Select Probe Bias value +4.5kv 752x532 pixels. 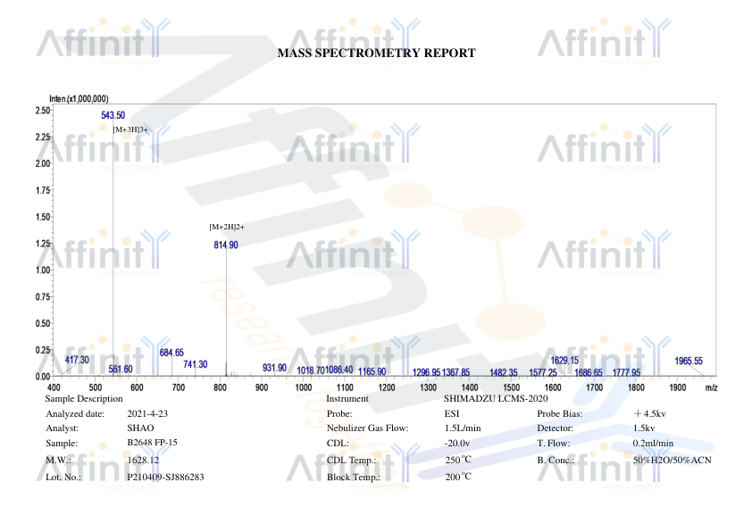click(650, 413)
